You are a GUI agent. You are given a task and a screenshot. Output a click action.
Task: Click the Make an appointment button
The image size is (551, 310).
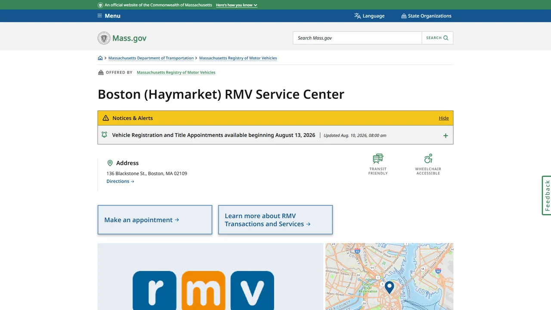click(x=155, y=220)
